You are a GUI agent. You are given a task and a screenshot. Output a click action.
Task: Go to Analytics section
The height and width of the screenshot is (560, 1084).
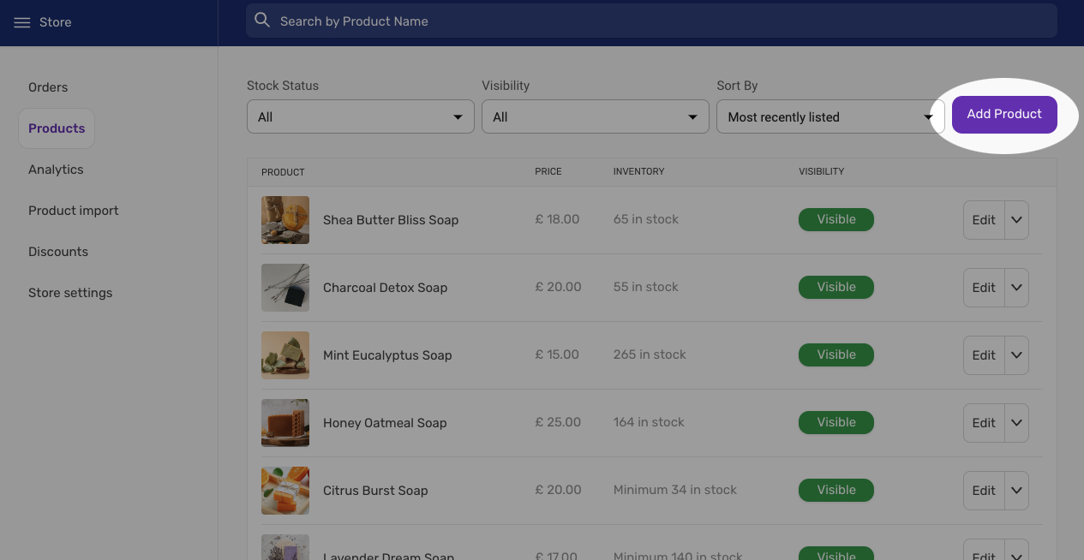[x=56, y=170]
